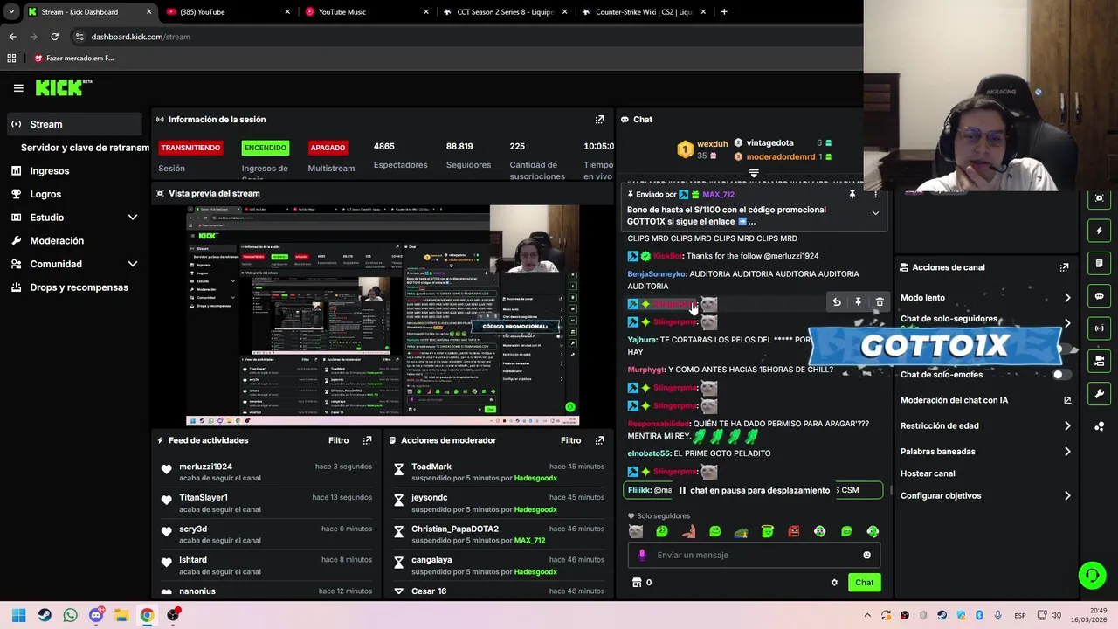Pop out the Acciones de canal panel
This screenshot has height=629, width=1118.
(1064, 267)
